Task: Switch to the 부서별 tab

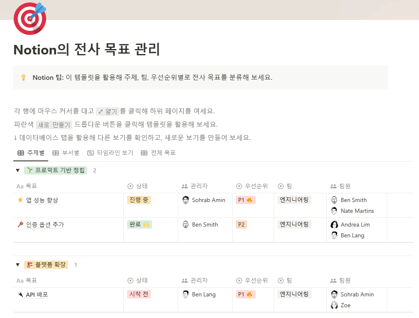Action: (66, 153)
